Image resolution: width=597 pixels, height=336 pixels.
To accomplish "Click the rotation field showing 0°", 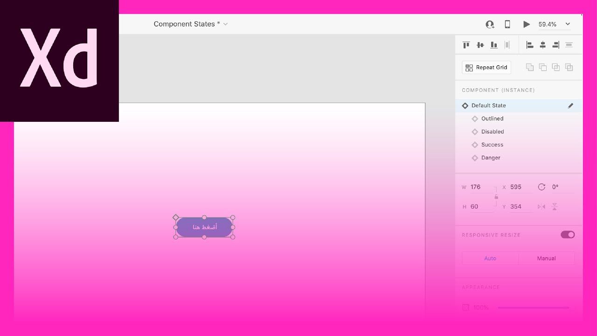I will click(x=562, y=187).
